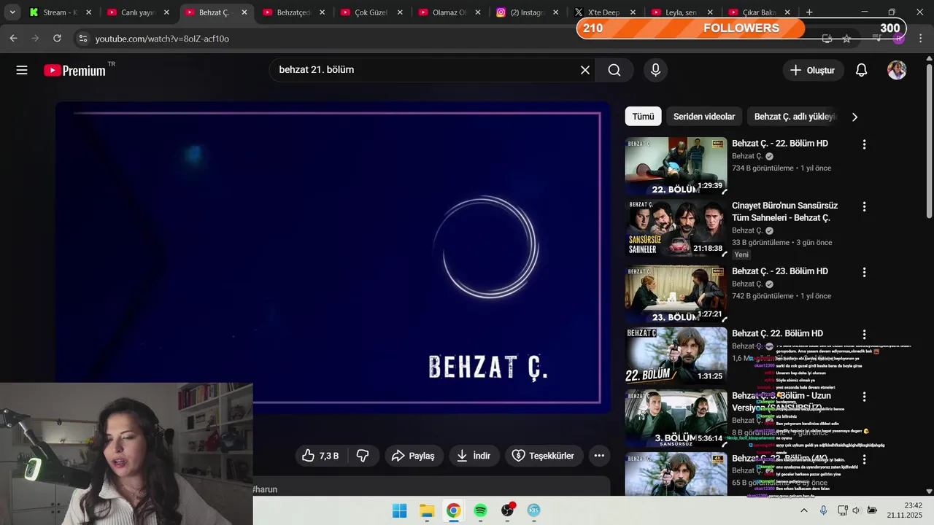Run search with the magnifier button
The height and width of the screenshot is (525, 934).
pyautogui.click(x=614, y=70)
